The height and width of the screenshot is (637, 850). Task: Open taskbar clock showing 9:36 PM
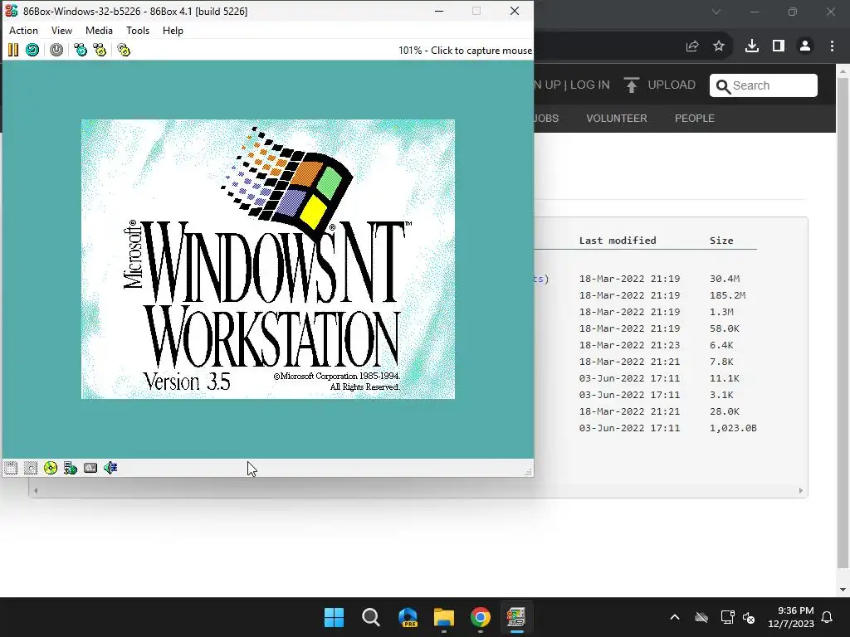pyautogui.click(x=791, y=617)
